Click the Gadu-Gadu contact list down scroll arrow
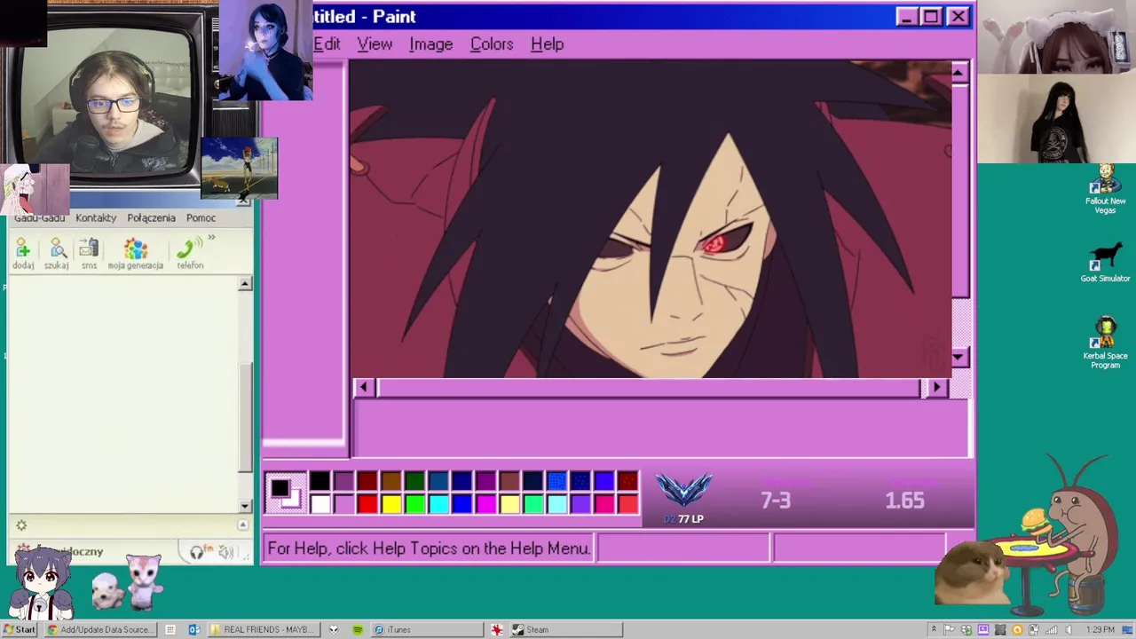Screen dimensions: 1136x639 pyautogui.click(x=245, y=506)
